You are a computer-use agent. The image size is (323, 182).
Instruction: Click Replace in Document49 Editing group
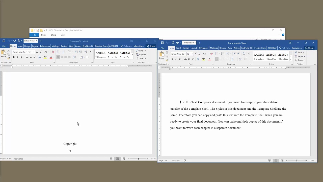(300, 56)
